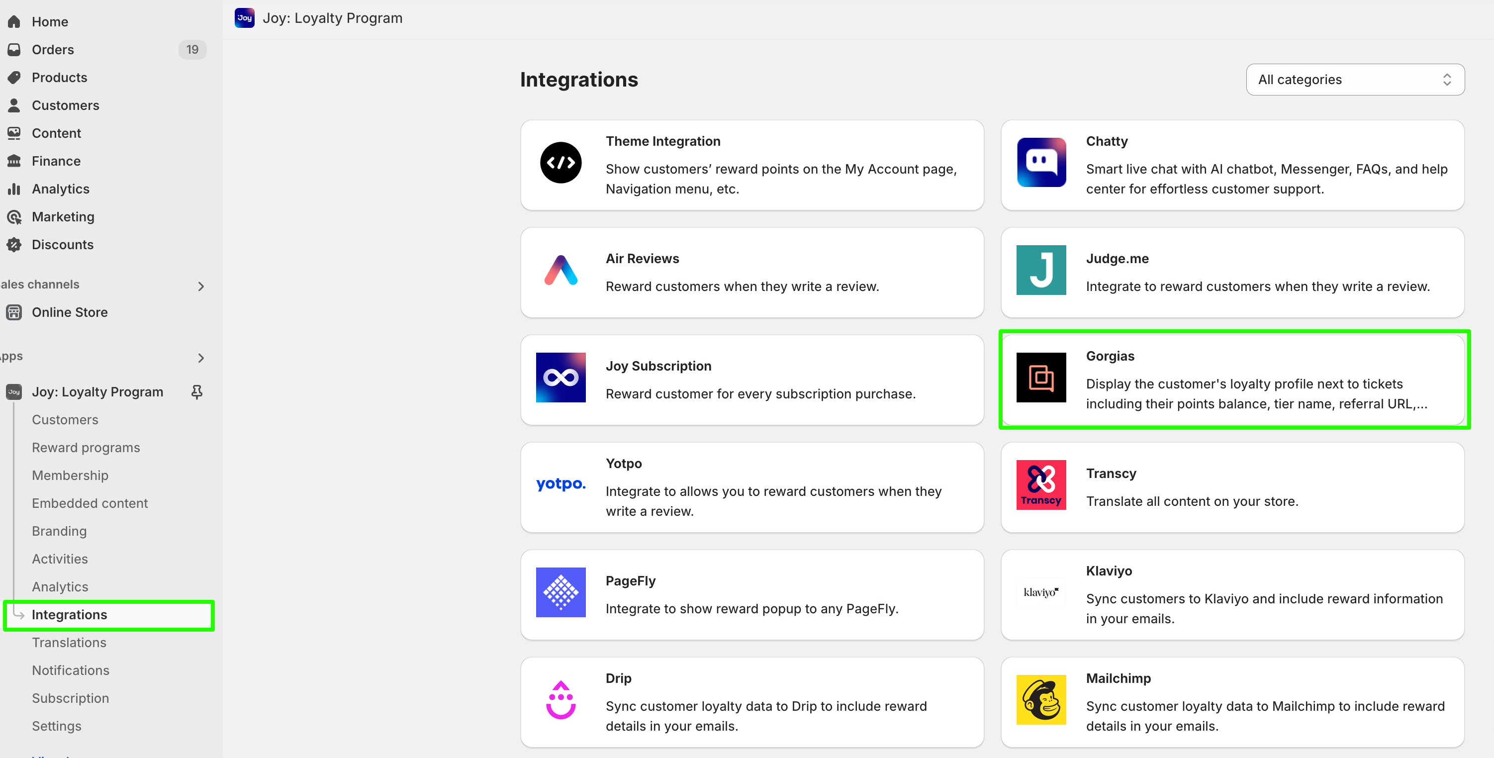Open Discounts section

tap(62, 244)
